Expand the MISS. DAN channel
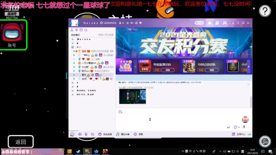This screenshot has height=155, width=276. tap(72, 94)
